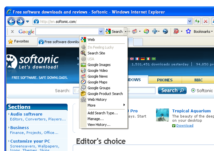Viewport: 214px width, 151px height.
Task: Choose Add Search Type… menu entry
Action: tap(104, 113)
